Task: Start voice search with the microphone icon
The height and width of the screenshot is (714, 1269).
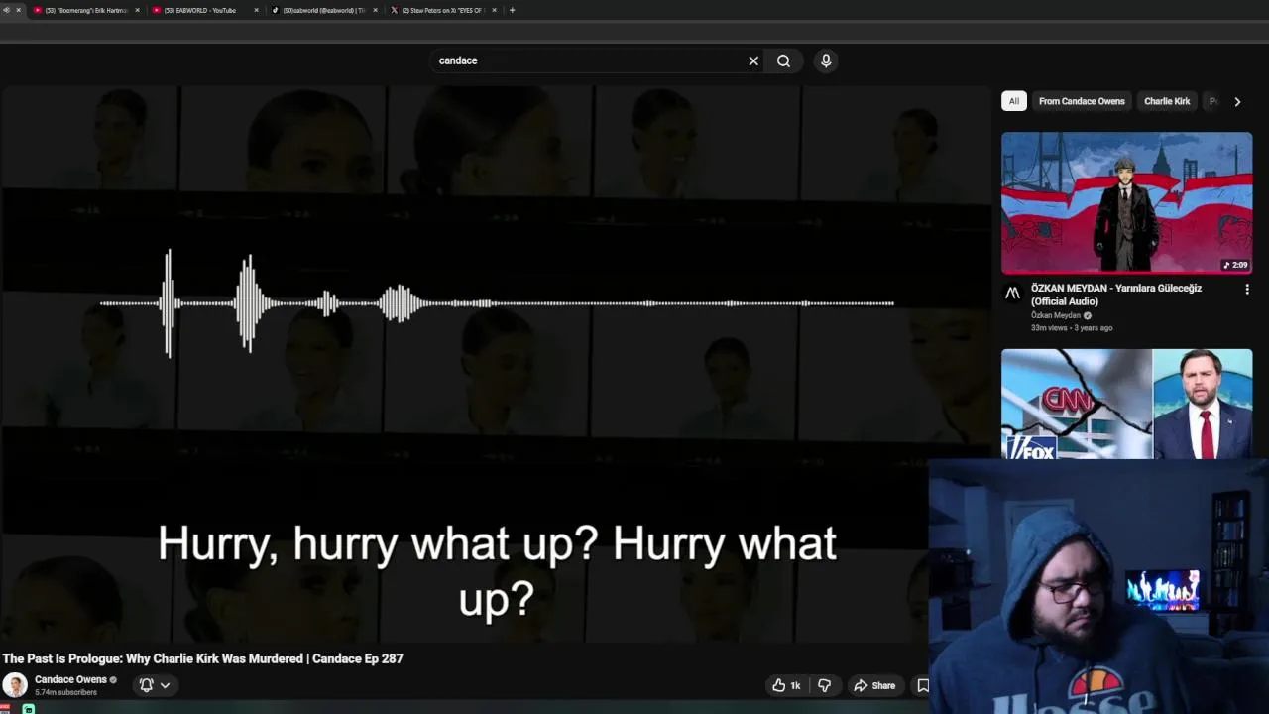Action: tap(826, 60)
